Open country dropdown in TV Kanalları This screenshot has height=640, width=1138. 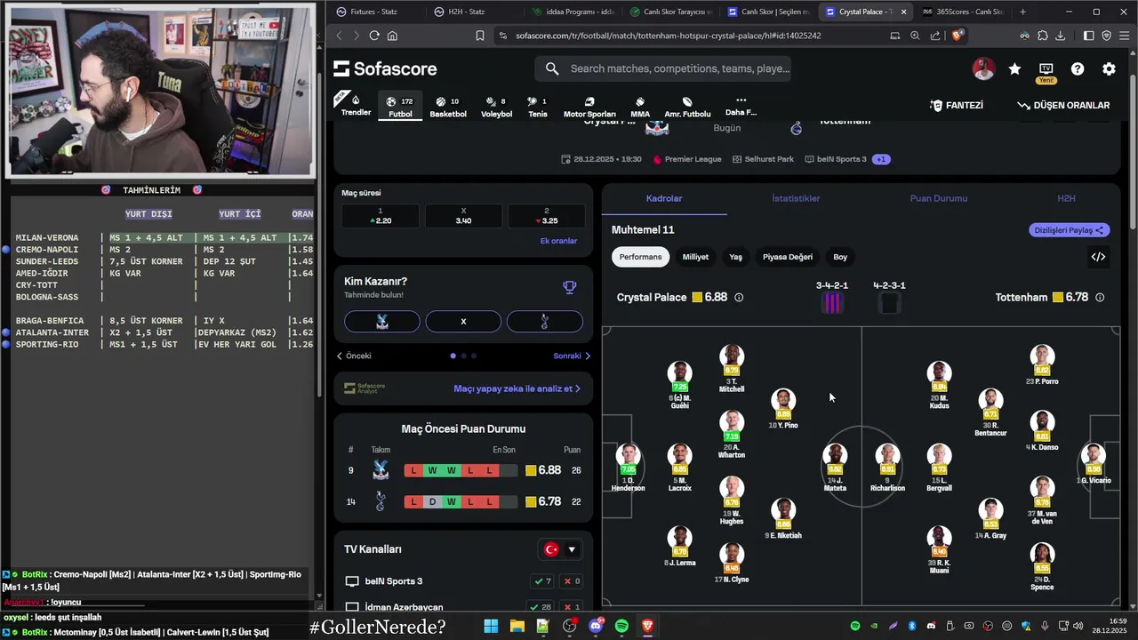561,549
